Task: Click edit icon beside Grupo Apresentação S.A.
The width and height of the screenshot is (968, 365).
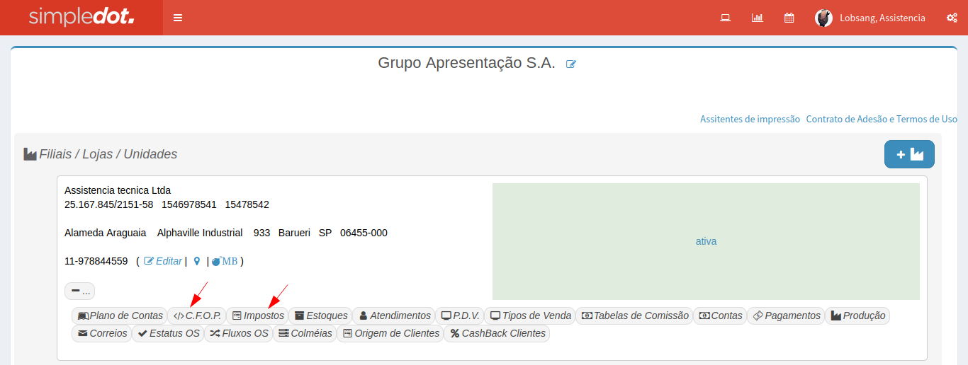Action: (x=571, y=64)
